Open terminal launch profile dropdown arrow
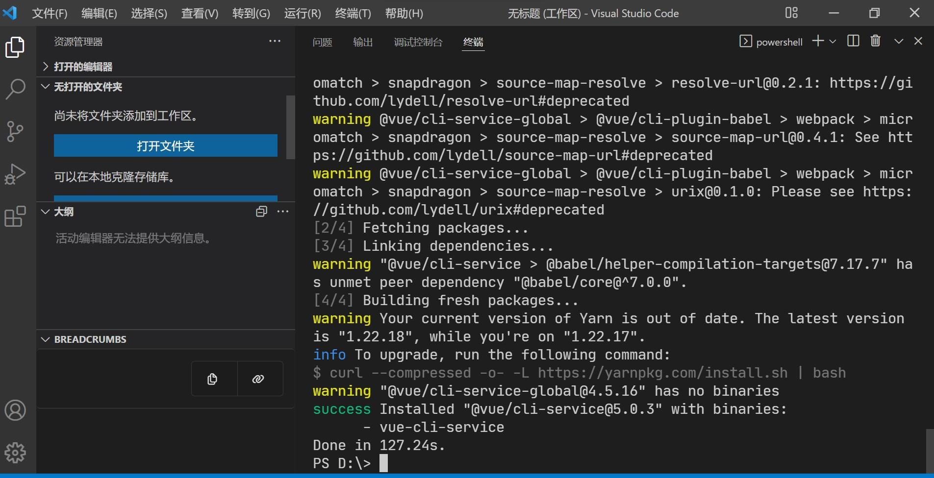 [x=832, y=41]
